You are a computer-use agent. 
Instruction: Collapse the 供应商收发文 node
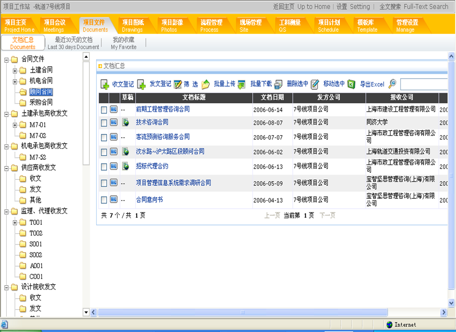pyautogui.click(x=6, y=168)
